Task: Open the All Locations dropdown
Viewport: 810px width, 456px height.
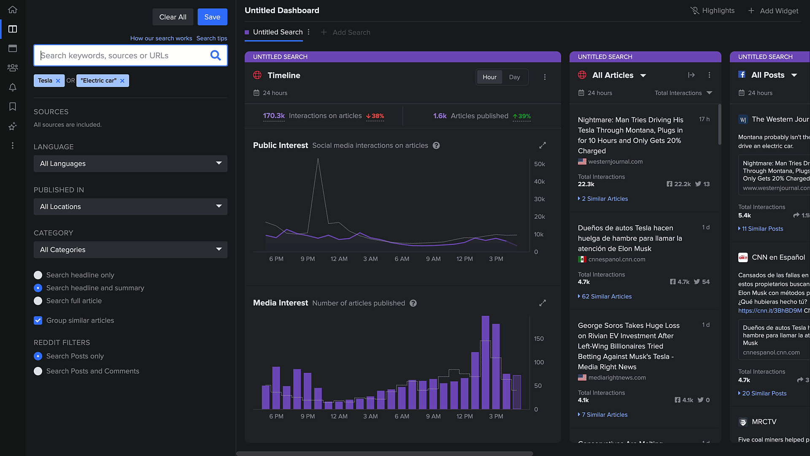Action: coord(130,207)
